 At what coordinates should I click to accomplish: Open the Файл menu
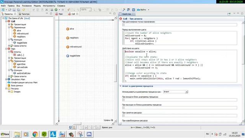click(x=3, y=6)
